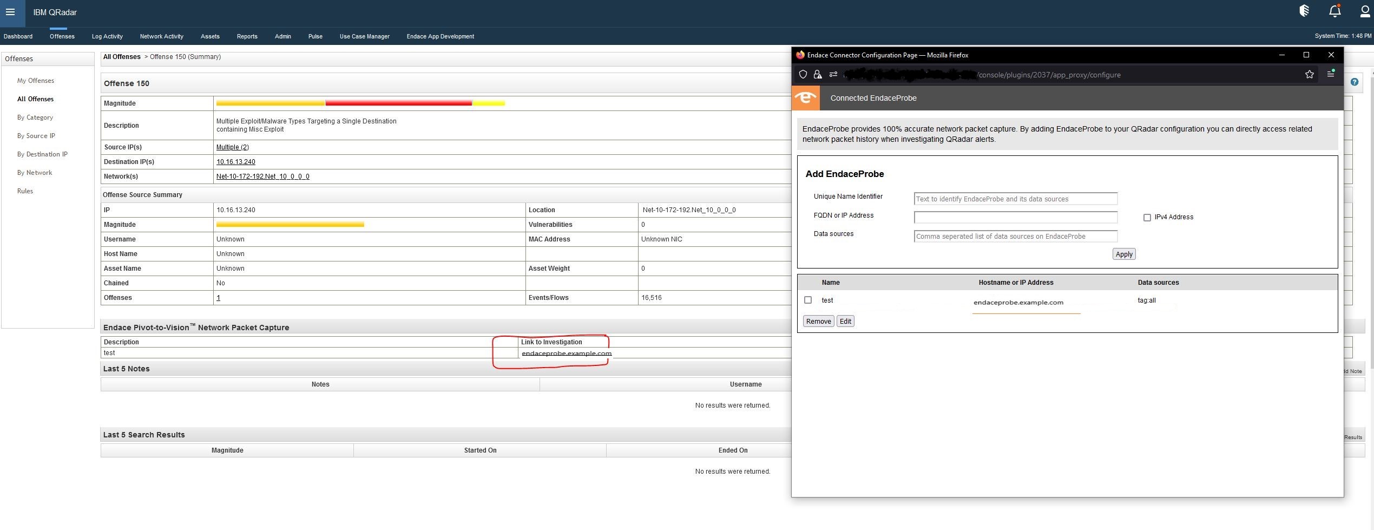Open the Endace App Development tab
Viewport: 1374px width, 530px height.
coord(440,36)
